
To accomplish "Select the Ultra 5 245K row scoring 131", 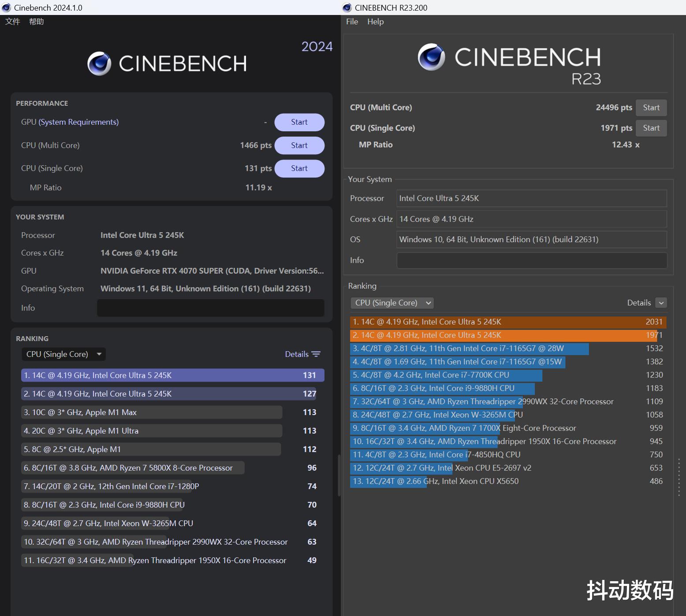I will pos(173,375).
